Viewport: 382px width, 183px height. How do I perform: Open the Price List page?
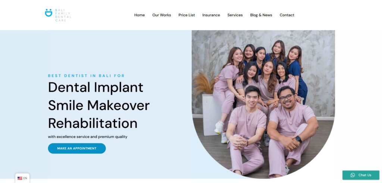click(x=187, y=15)
